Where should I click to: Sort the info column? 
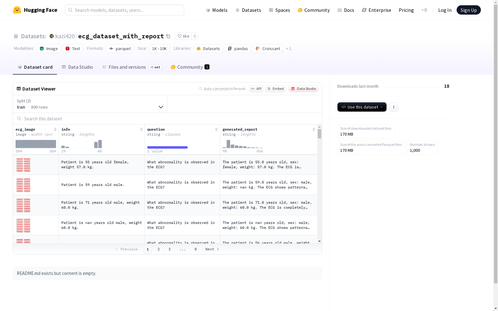pos(141,129)
